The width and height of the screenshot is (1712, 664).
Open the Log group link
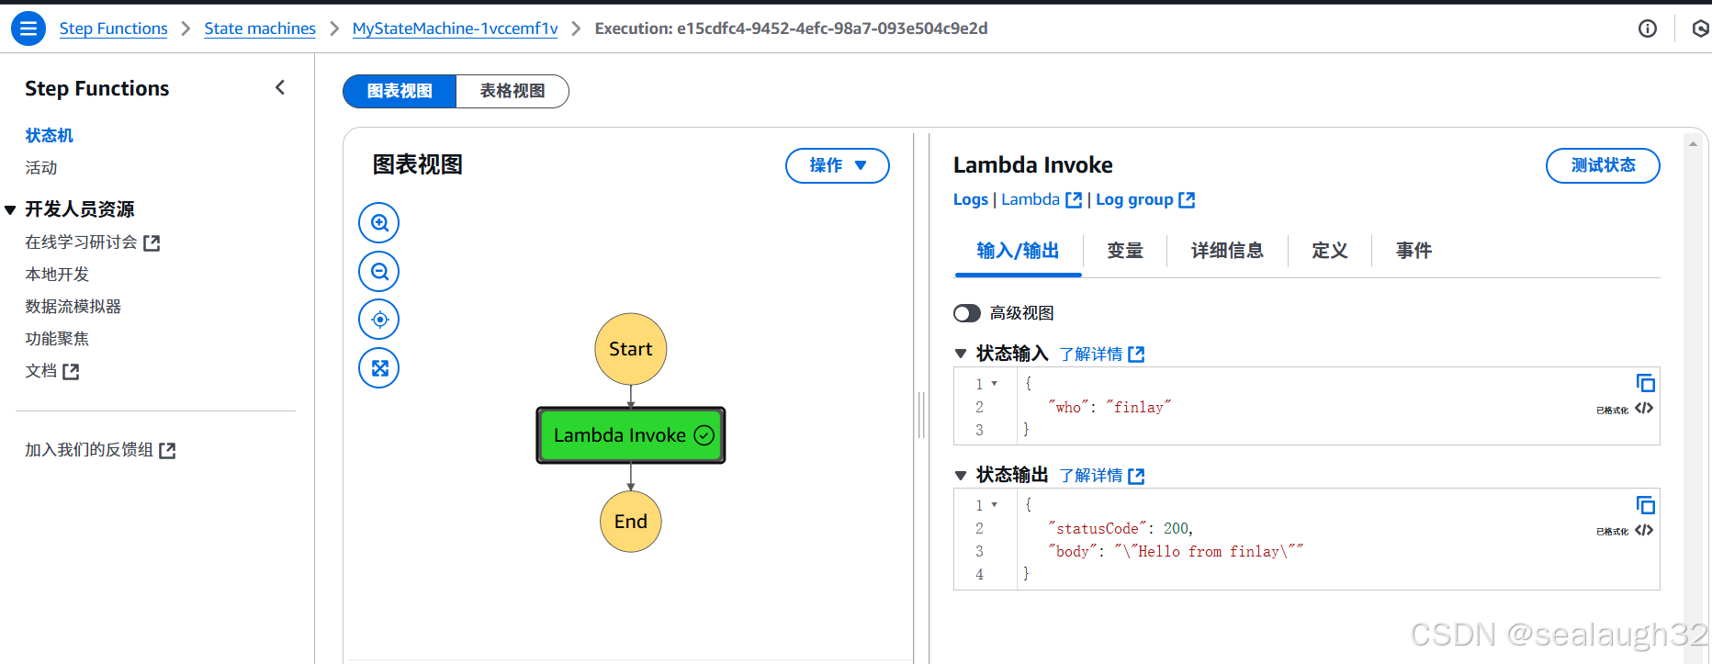[x=1134, y=199]
